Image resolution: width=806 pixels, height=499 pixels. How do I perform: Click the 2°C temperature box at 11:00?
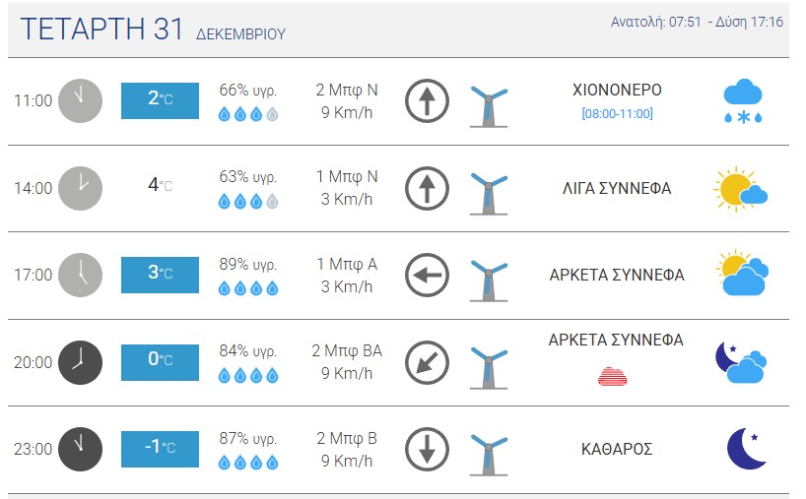(160, 100)
